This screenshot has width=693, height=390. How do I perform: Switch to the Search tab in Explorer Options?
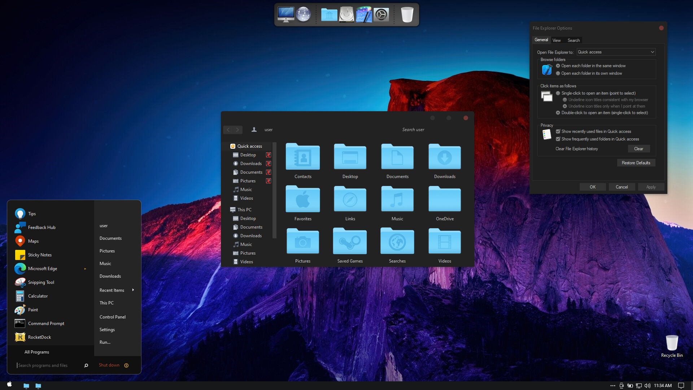point(573,40)
